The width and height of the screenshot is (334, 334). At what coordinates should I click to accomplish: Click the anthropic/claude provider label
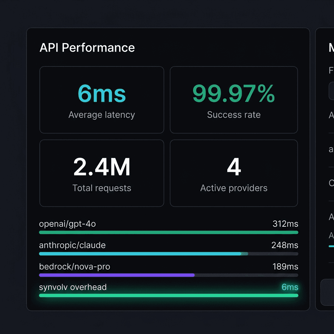(x=72, y=245)
